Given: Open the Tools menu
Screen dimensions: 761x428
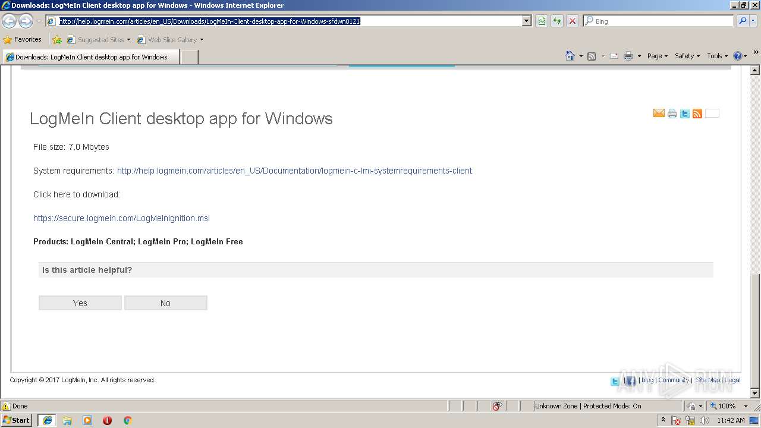Looking at the screenshot, I should pos(717,56).
